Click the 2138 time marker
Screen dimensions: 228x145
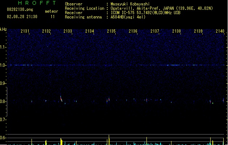point(177,31)
